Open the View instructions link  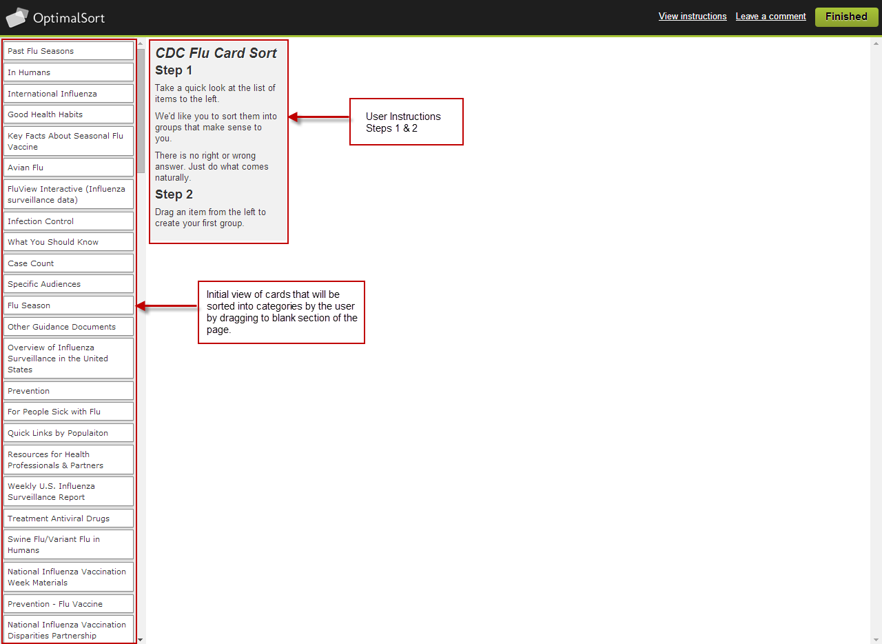point(693,17)
